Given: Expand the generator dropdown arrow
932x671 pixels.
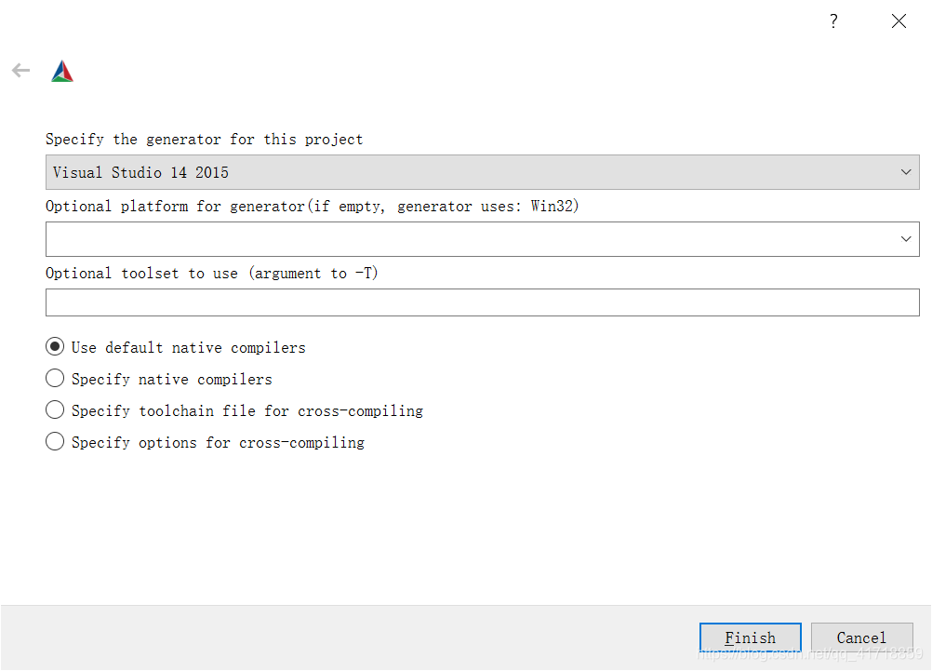Looking at the screenshot, I should point(906,171).
